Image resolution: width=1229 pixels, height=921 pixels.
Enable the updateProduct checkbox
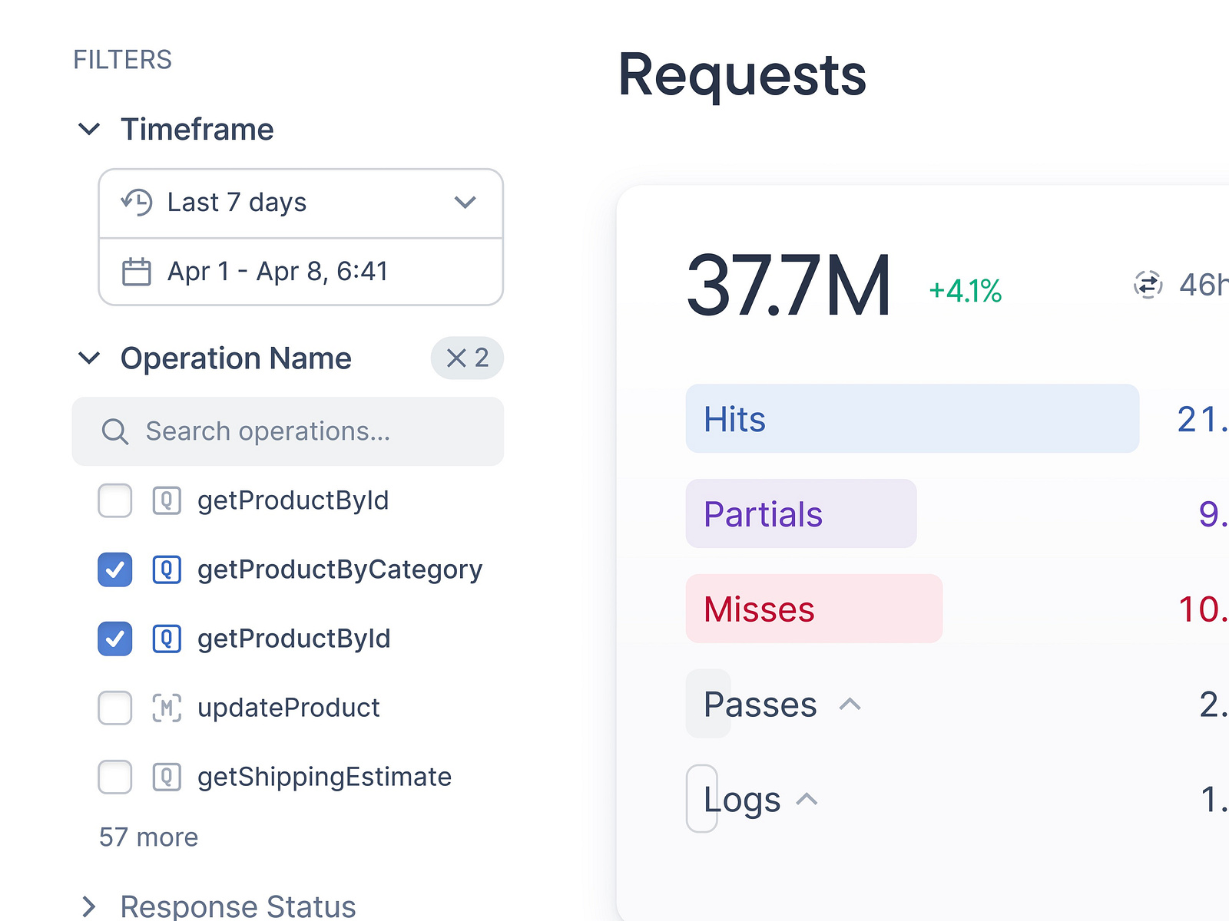pos(114,708)
